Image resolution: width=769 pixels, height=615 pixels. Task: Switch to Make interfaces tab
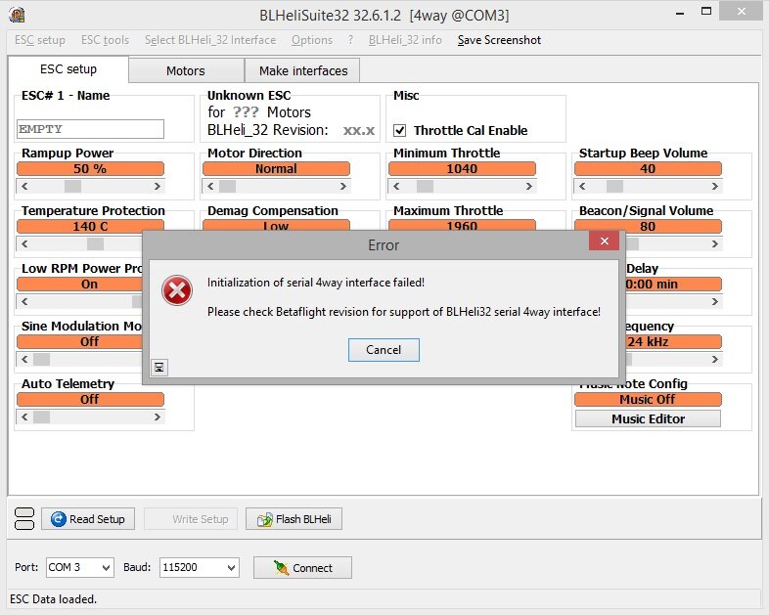tap(303, 71)
